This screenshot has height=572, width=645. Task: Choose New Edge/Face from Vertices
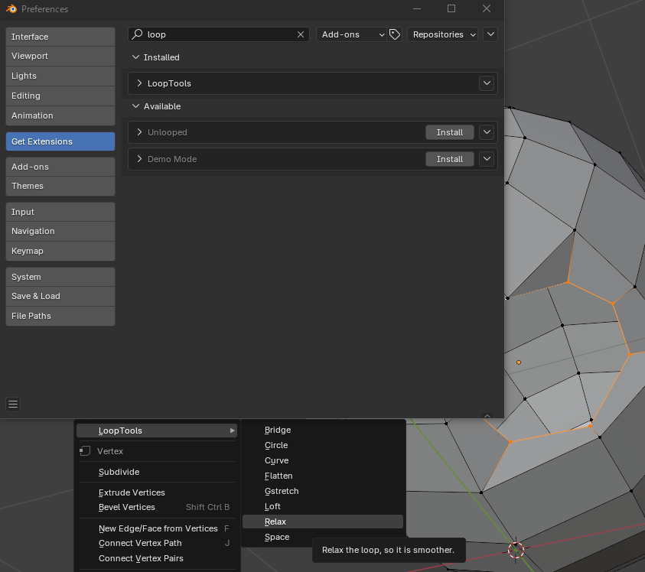pos(157,528)
